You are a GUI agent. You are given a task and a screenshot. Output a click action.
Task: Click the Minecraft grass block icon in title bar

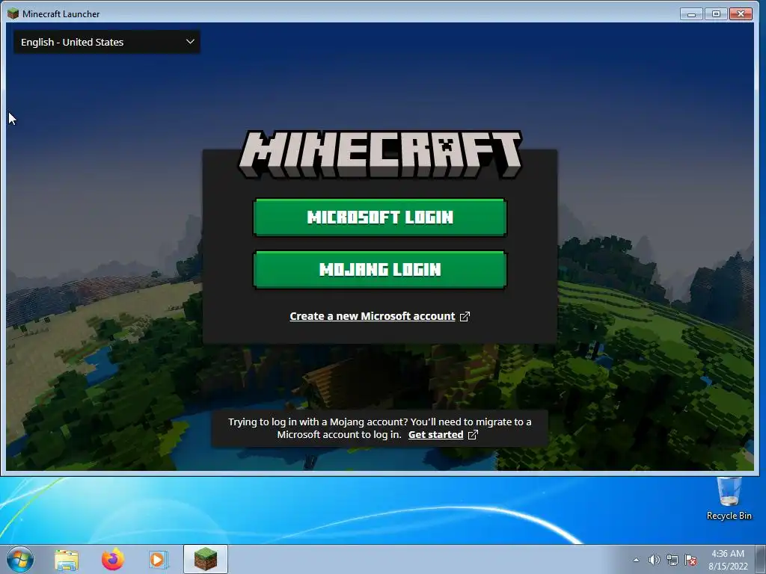coord(13,13)
